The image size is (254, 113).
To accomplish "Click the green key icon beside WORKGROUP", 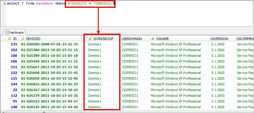I will point(90,39).
